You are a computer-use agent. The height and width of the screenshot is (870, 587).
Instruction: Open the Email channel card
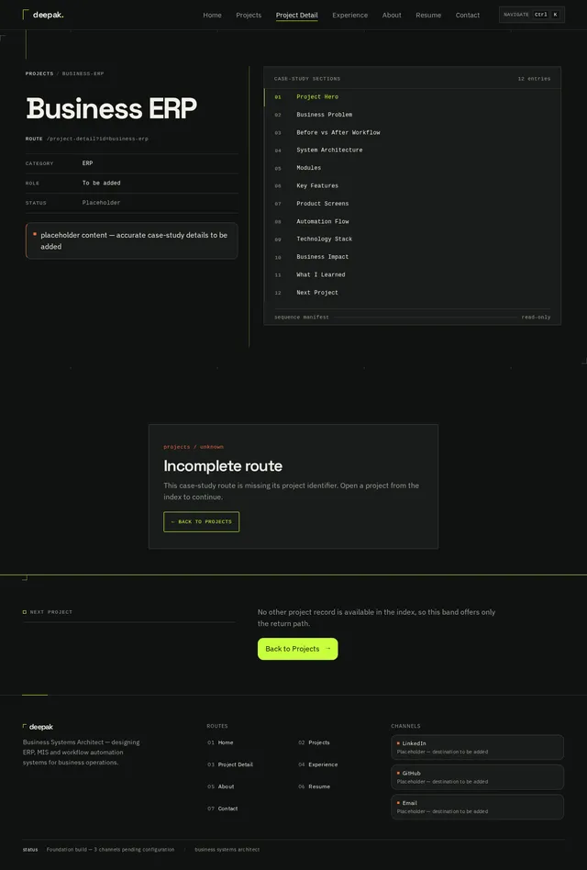(477, 808)
